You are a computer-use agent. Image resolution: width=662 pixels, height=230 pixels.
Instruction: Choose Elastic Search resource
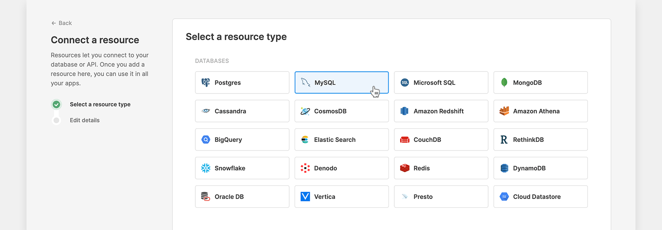pos(341,140)
